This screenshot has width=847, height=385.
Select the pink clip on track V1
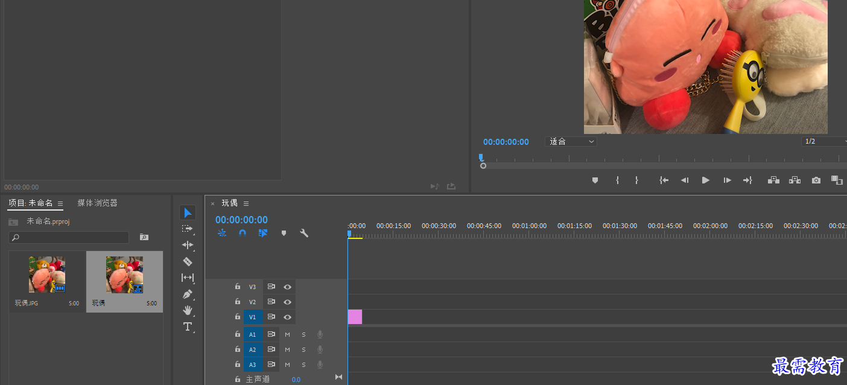click(x=355, y=317)
